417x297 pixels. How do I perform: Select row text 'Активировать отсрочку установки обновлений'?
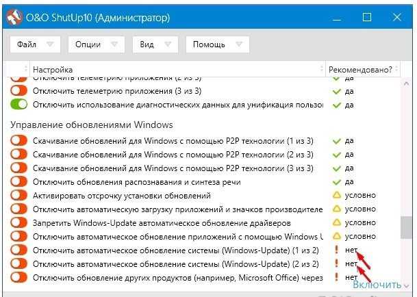pos(122,196)
